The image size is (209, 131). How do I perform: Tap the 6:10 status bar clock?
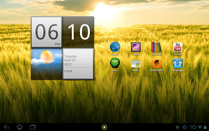[x=189, y=127]
